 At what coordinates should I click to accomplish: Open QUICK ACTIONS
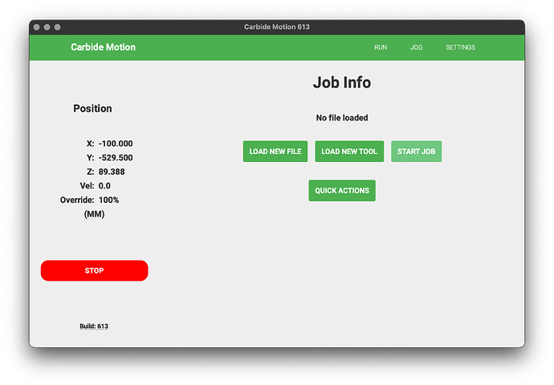pyautogui.click(x=342, y=191)
